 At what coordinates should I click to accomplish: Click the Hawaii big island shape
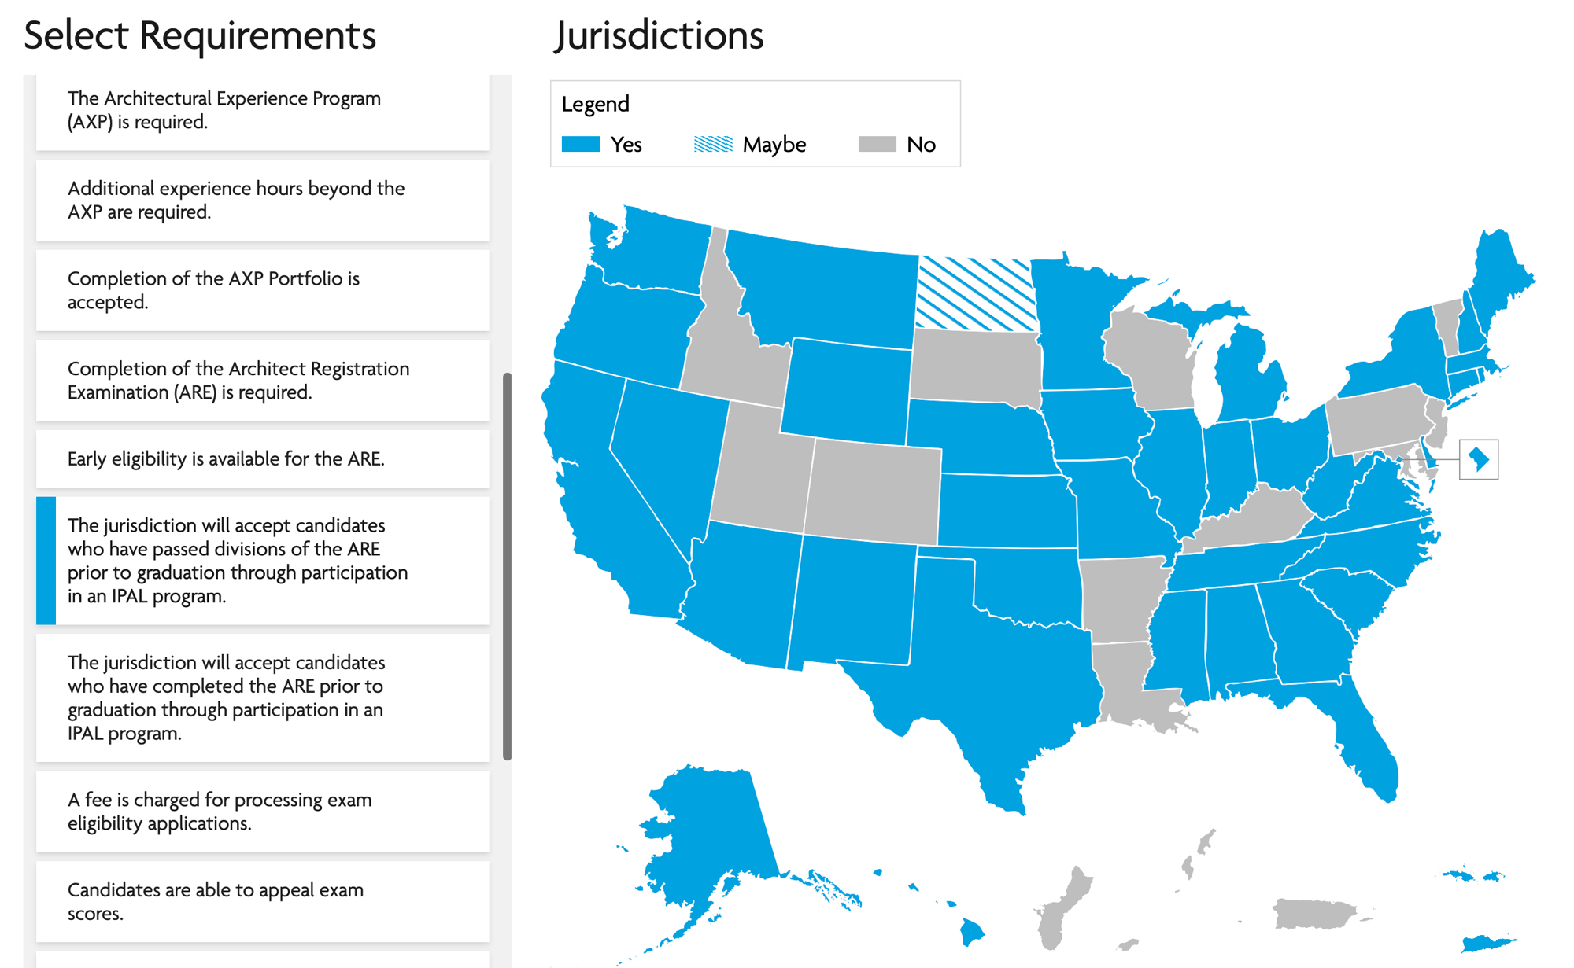[x=973, y=933]
